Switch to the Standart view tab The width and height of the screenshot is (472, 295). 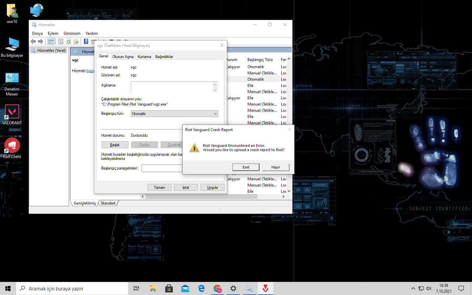(x=108, y=203)
